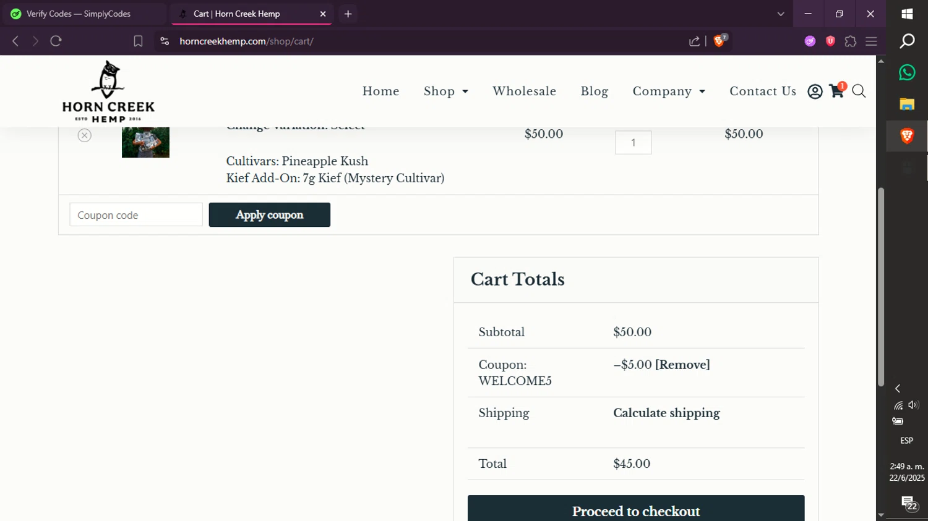The image size is (928, 521).
Task: Click the Cultivars: Pineapple Kush text
Action: (x=297, y=161)
